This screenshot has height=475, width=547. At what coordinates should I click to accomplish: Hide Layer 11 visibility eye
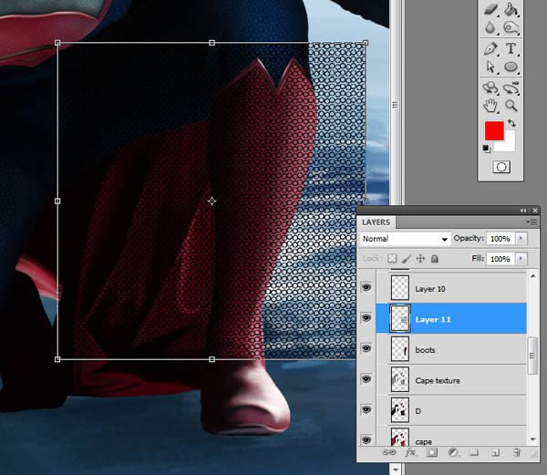click(x=366, y=317)
